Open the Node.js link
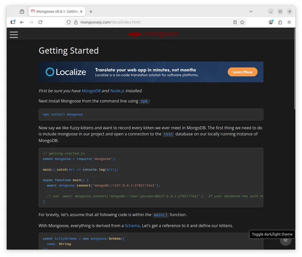The image size is (302, 257). (117, 91)
